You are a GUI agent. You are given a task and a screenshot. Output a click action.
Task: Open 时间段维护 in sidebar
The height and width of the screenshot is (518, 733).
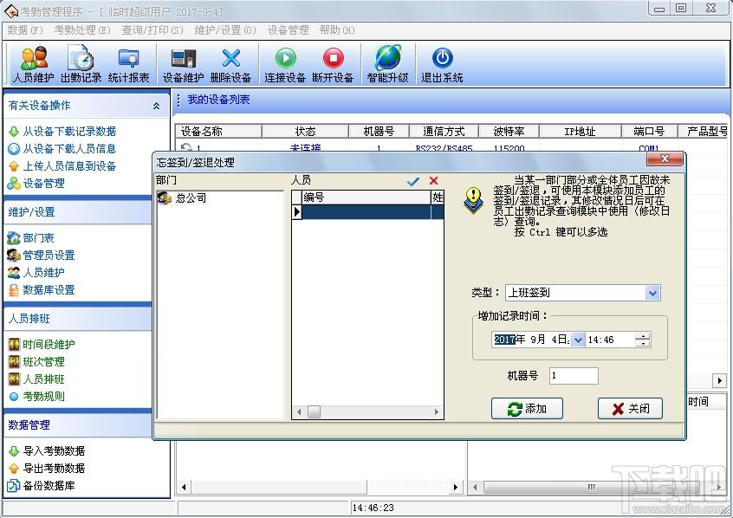click(49, 345)
